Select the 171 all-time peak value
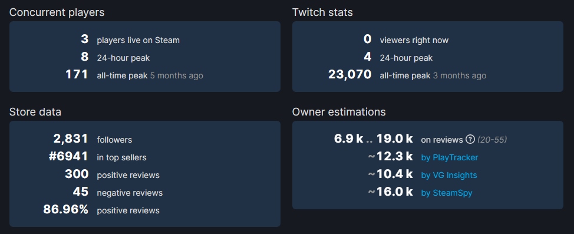Screen dimensions: 574x234 tap(77, 75)
